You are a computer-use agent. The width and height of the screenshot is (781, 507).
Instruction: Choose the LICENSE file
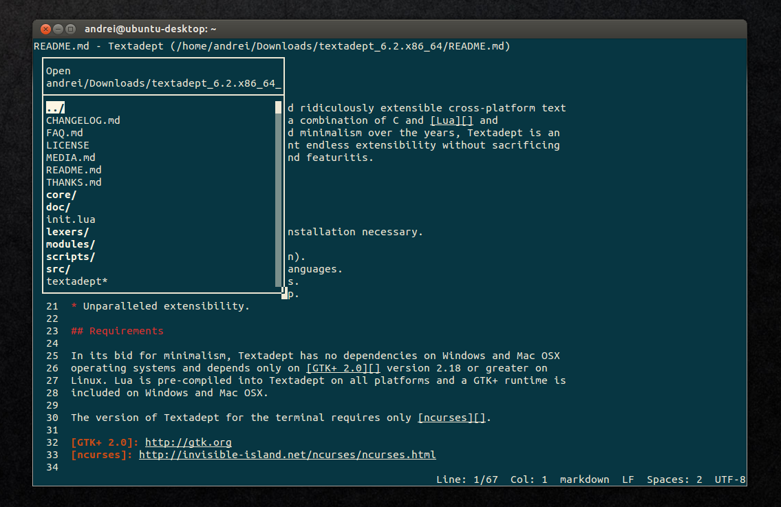tap(67, 145)
